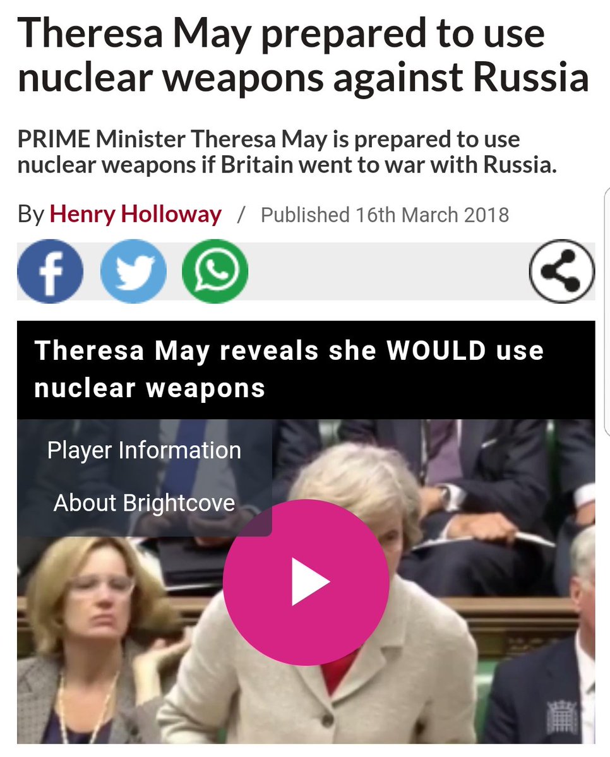610x757 pixels.
Task: Tweet the article via Twitter icon
Action: (x=133, y=271)
